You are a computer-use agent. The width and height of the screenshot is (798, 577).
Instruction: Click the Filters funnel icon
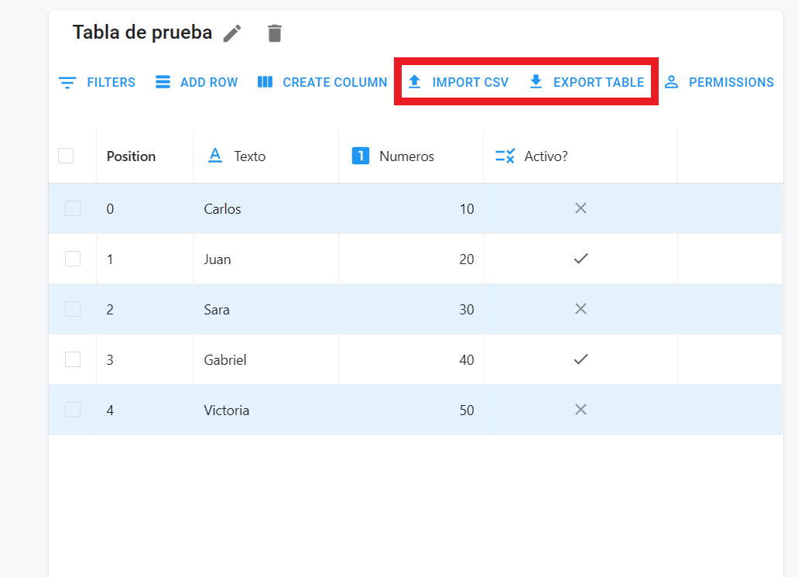[67, 83]
